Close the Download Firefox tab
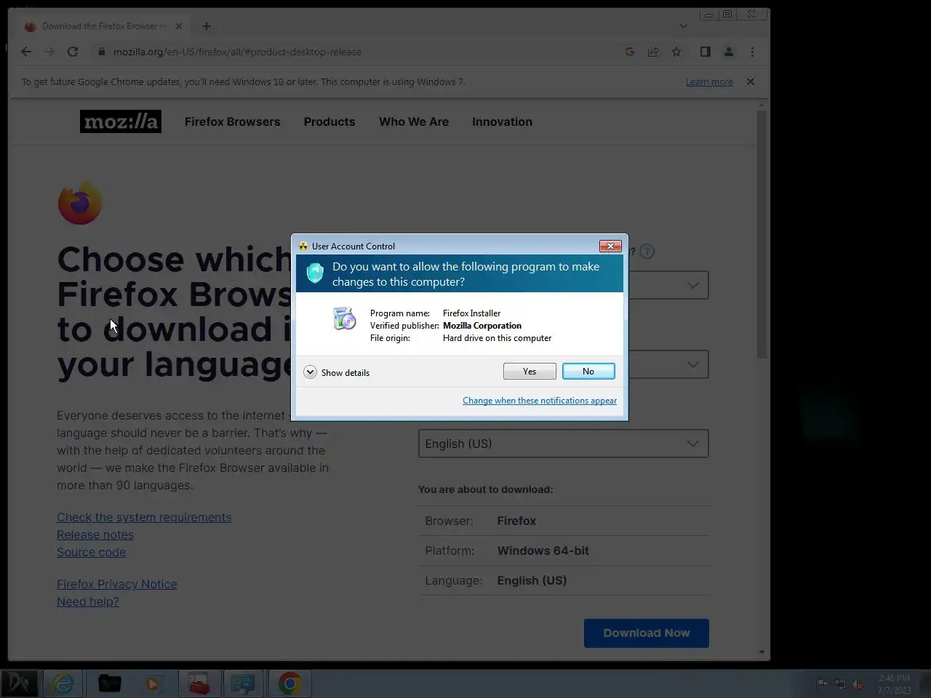 point(179,26)
